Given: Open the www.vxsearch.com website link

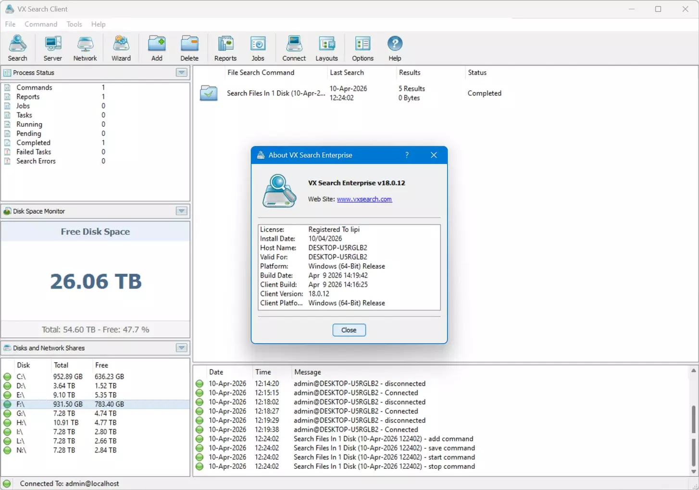Looking at the screenshot, I should pyautogui.click(x=364, y=199).
